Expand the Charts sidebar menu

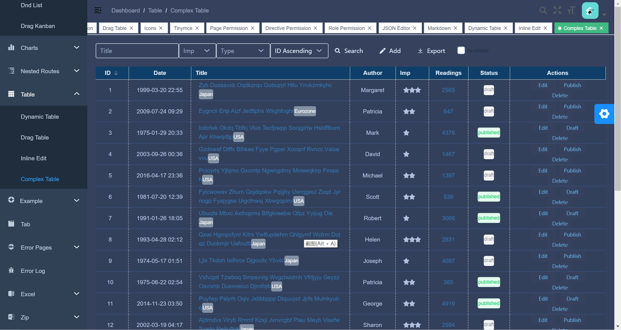pos(44,48)
